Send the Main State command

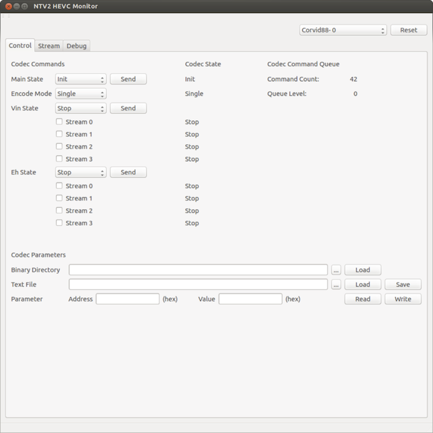[128, 79]
